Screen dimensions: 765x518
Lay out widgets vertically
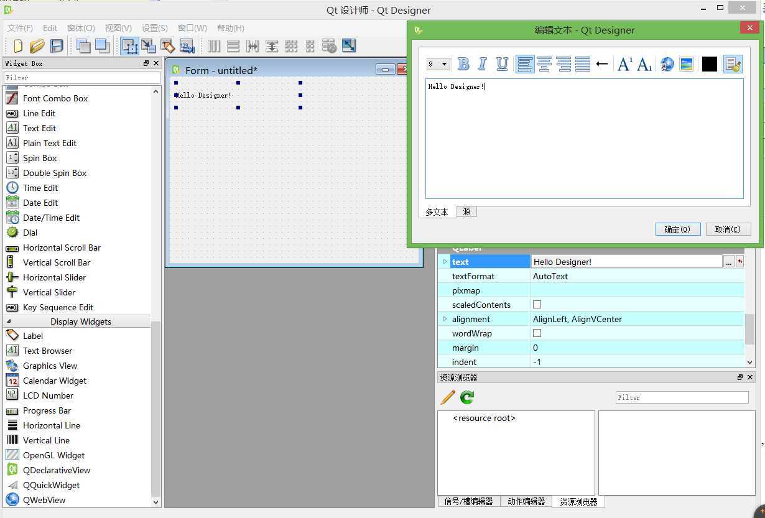tap(233, 46)
